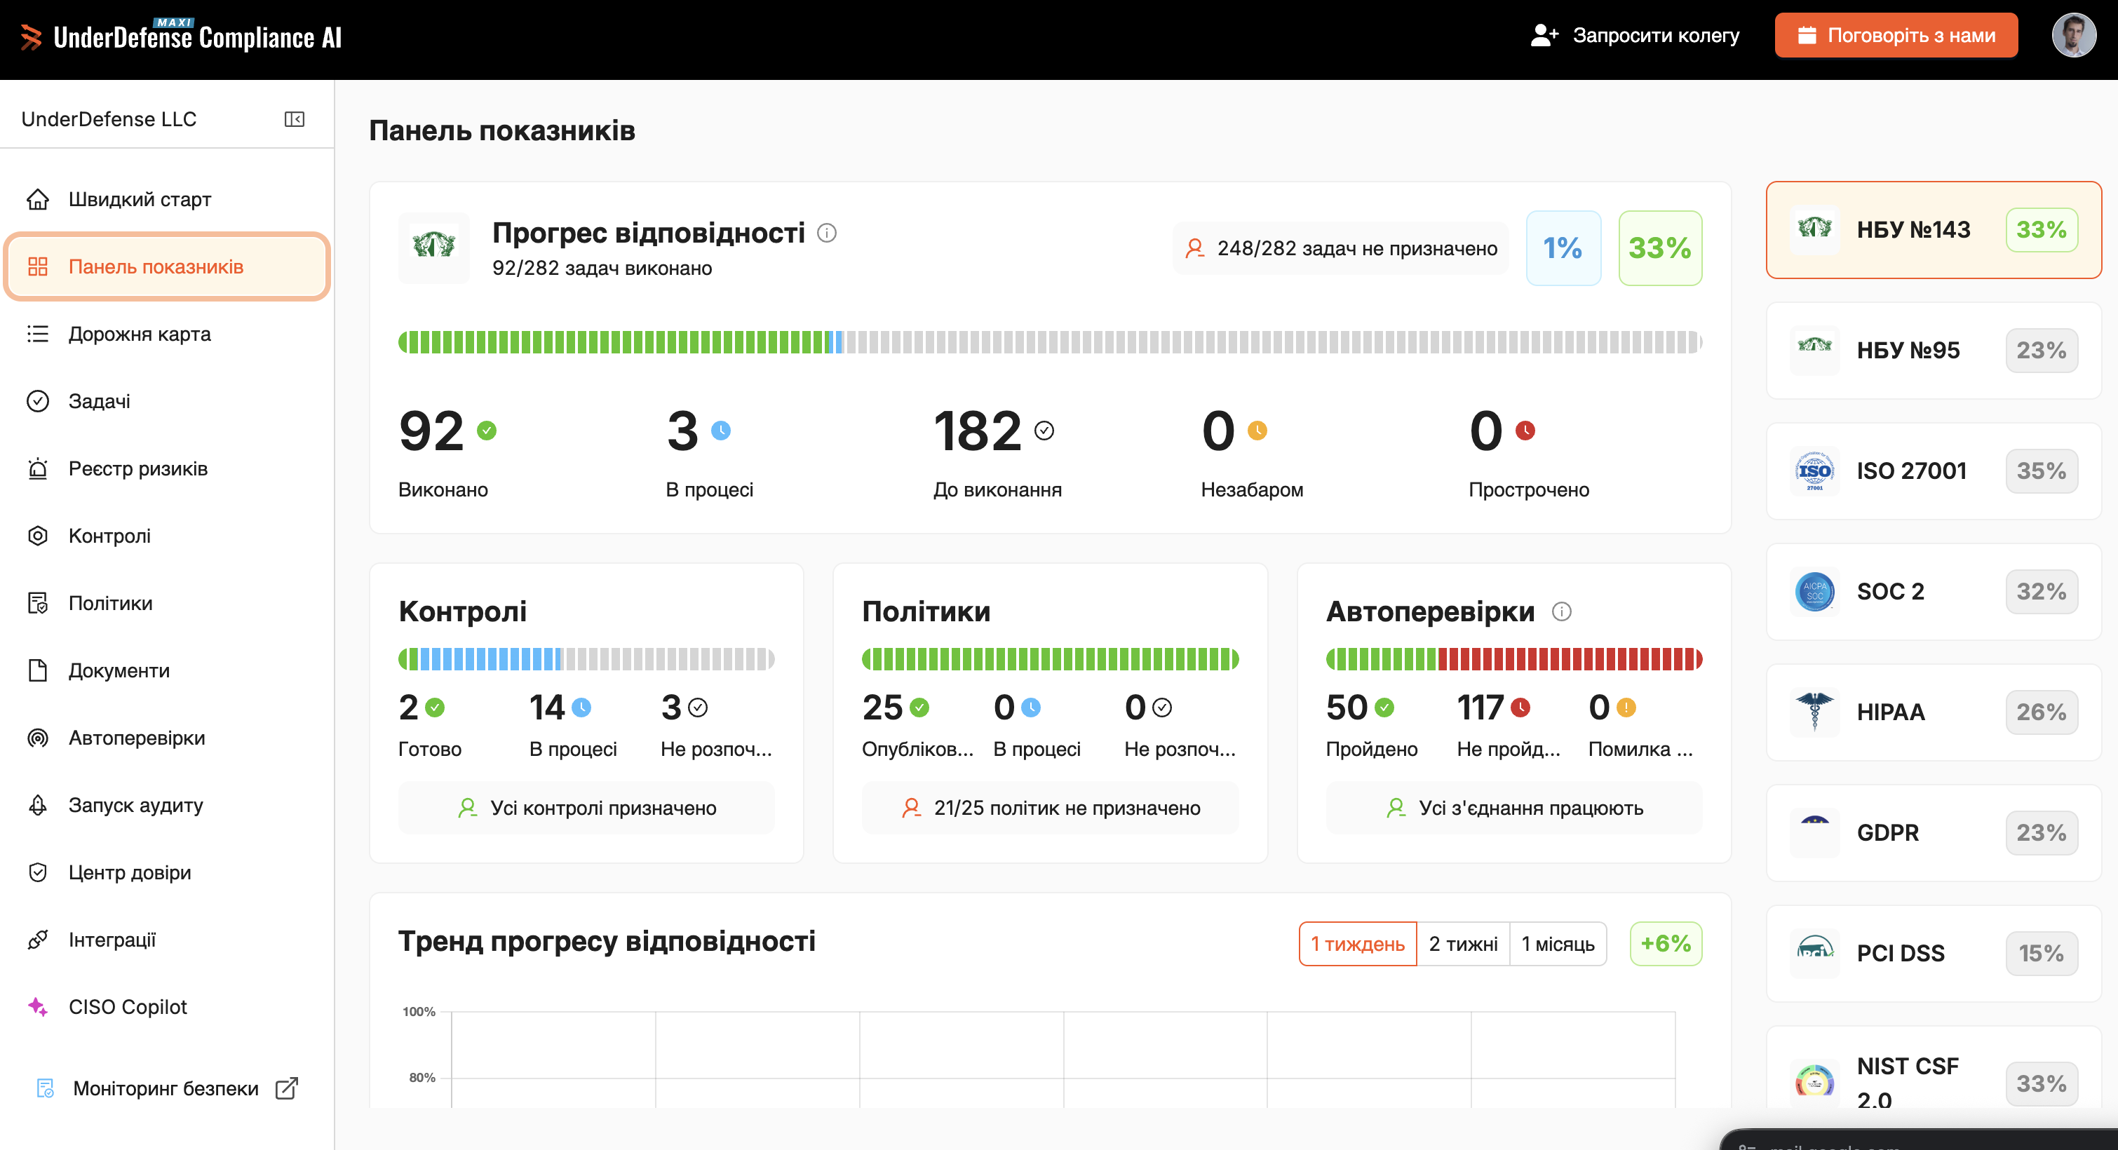Click yellow clock icon beside Незабаром
The height and width of the screenshot is (1150, 2118).
click(1257, 431)
